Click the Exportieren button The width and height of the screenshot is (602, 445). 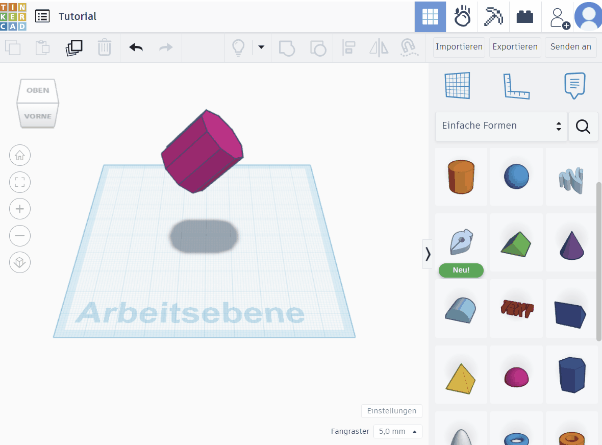[515, 47]
